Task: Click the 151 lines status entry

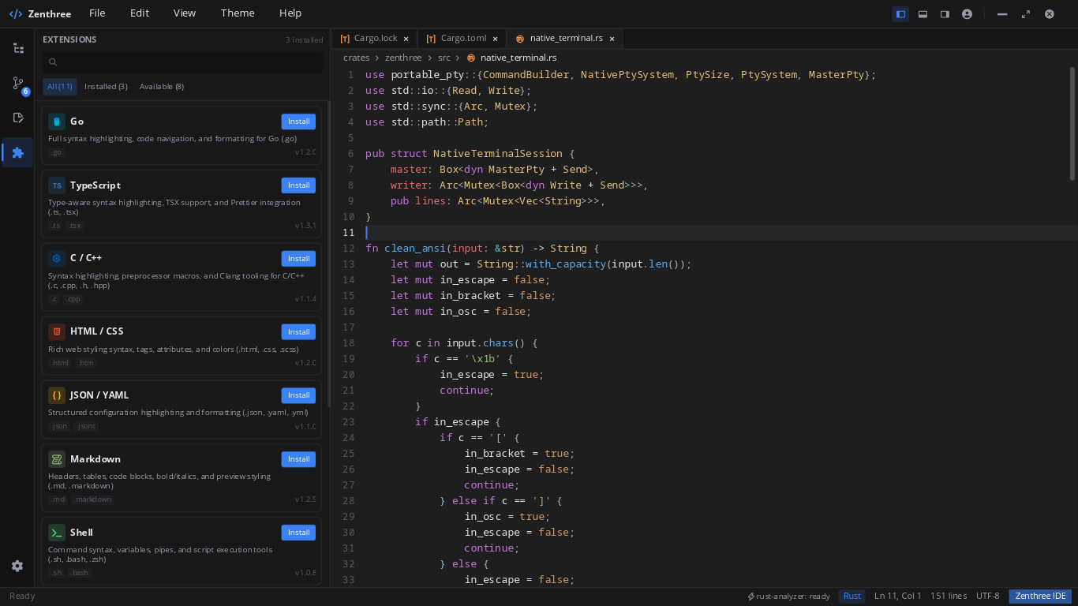Action: (949, 597)
